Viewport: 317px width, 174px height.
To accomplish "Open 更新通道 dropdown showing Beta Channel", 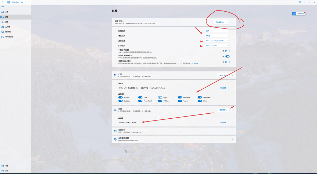I will click(217, 41).
